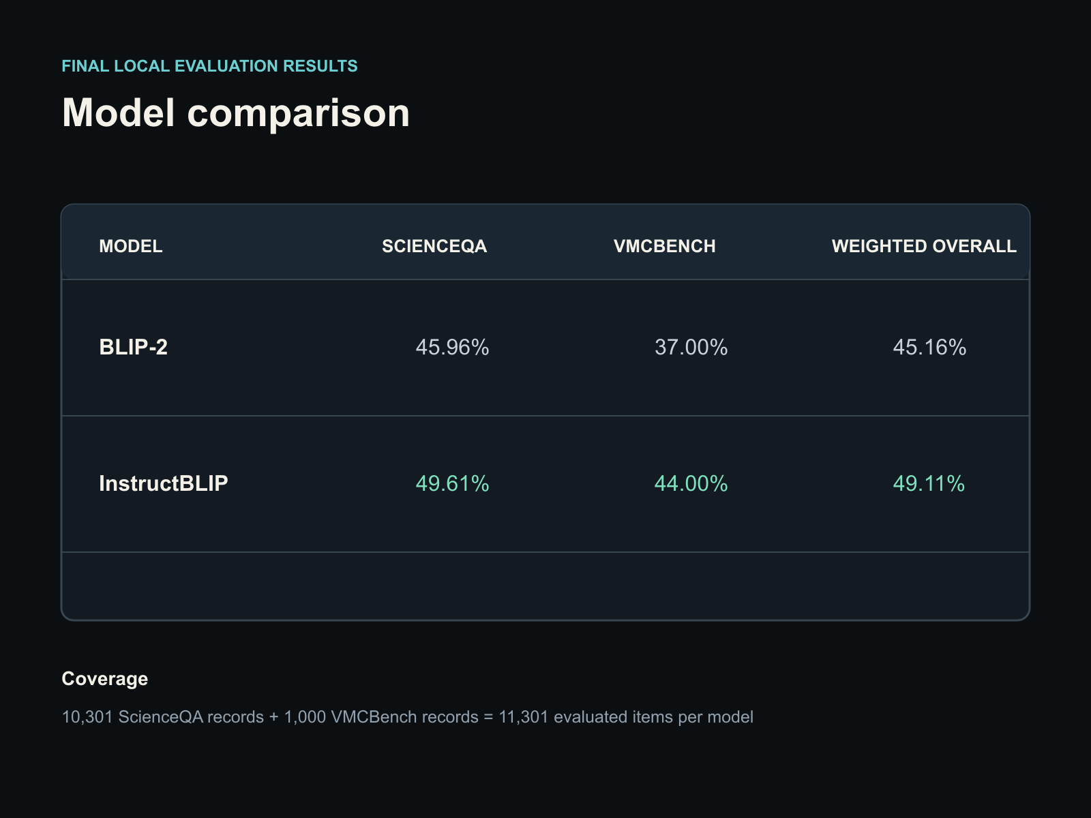The image size is (1091, 818).
Task: Select the InstructBLIP model name
Action: pyautogui.click(x=164, y=483)
